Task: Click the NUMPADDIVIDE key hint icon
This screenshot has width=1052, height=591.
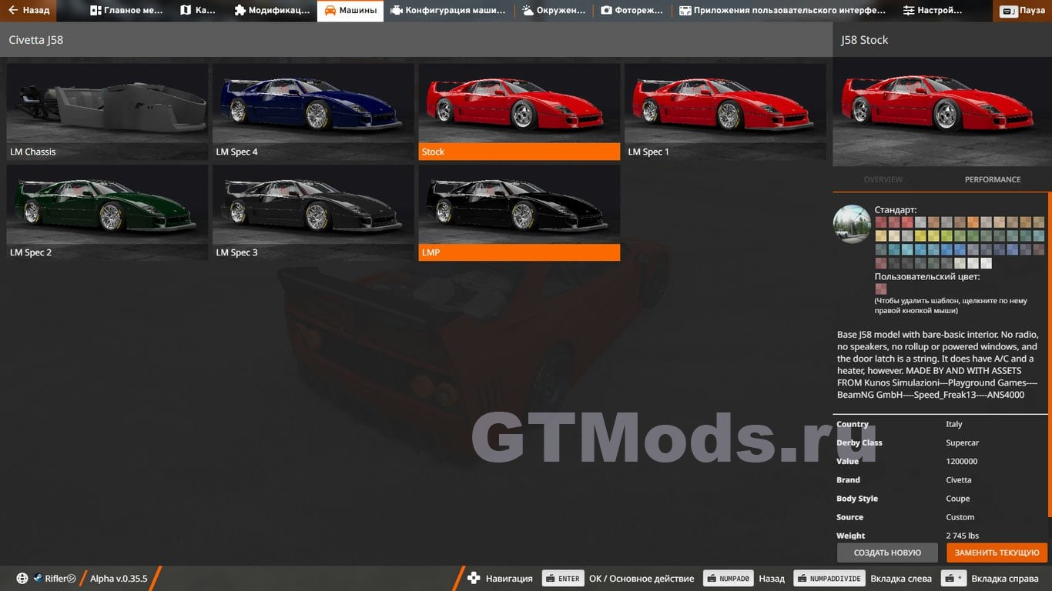Action: [829, 579]
